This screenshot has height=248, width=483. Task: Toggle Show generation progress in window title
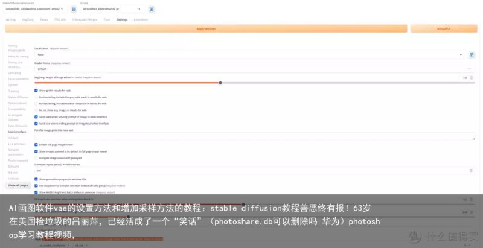pos(36,179)
